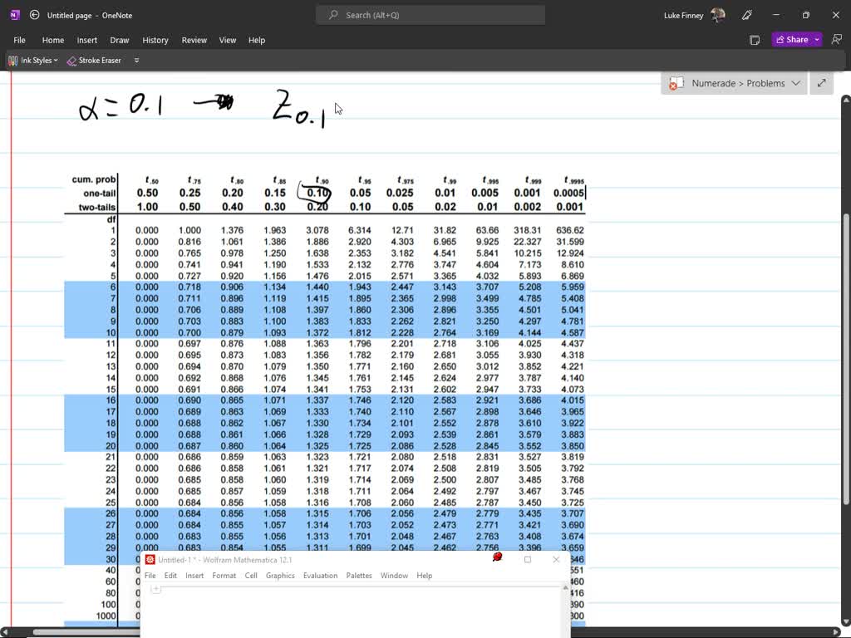Click the pen coming-soon features icon
This screenshot has height=638, width=851.
pyautogui.click(x=747, y=15)
